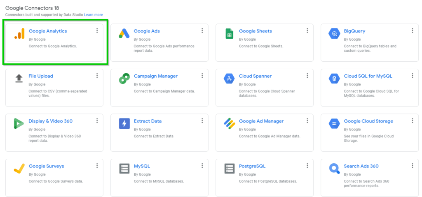Open the Display & Video 360 title link

[x=50, y=121]
